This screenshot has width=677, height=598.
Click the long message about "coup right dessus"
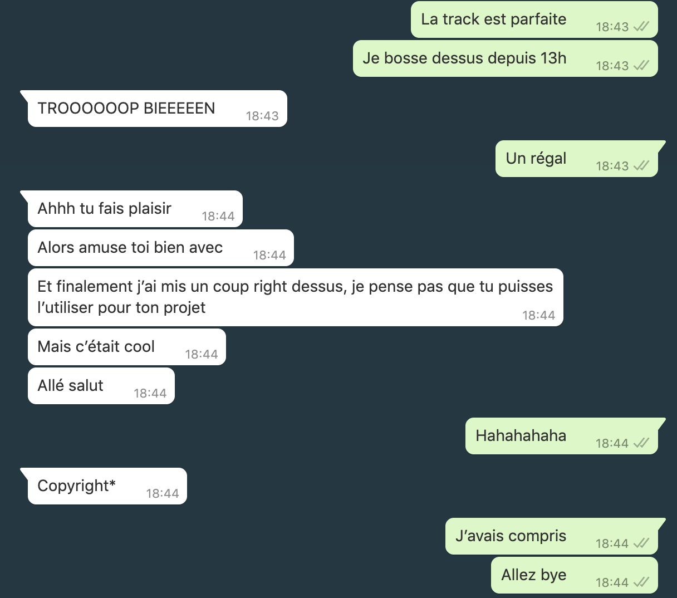[x=296, y=297]
